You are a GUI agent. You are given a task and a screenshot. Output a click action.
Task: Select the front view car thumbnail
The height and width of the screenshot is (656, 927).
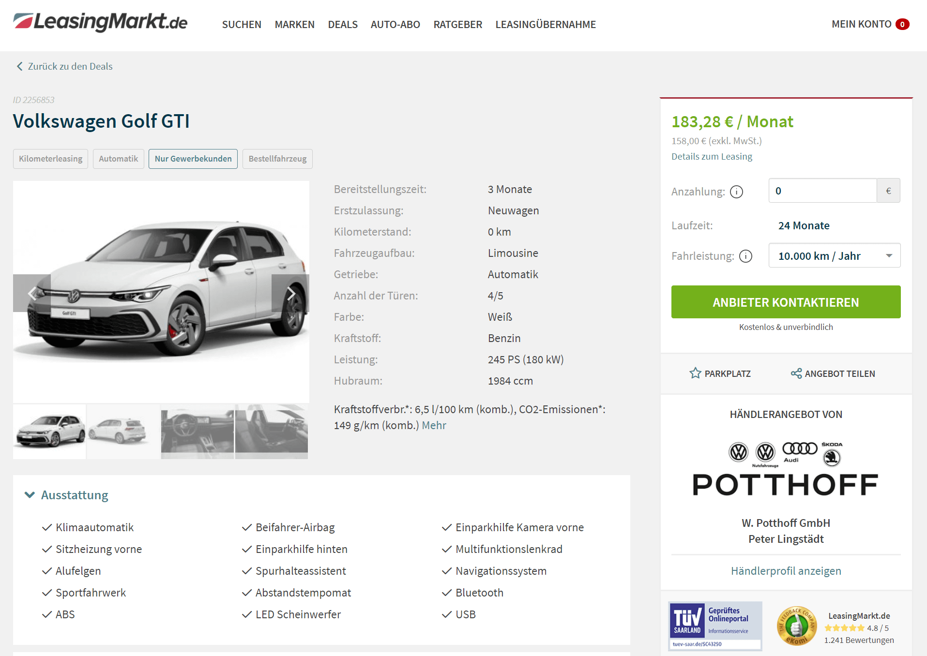[49, 432]
